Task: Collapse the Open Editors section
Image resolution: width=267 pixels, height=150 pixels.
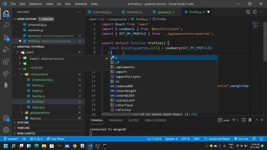Action: 15,19
